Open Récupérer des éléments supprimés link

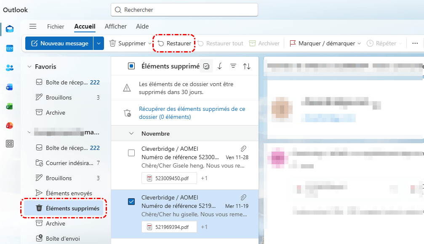pyautogui.click(x=192, y=113)
